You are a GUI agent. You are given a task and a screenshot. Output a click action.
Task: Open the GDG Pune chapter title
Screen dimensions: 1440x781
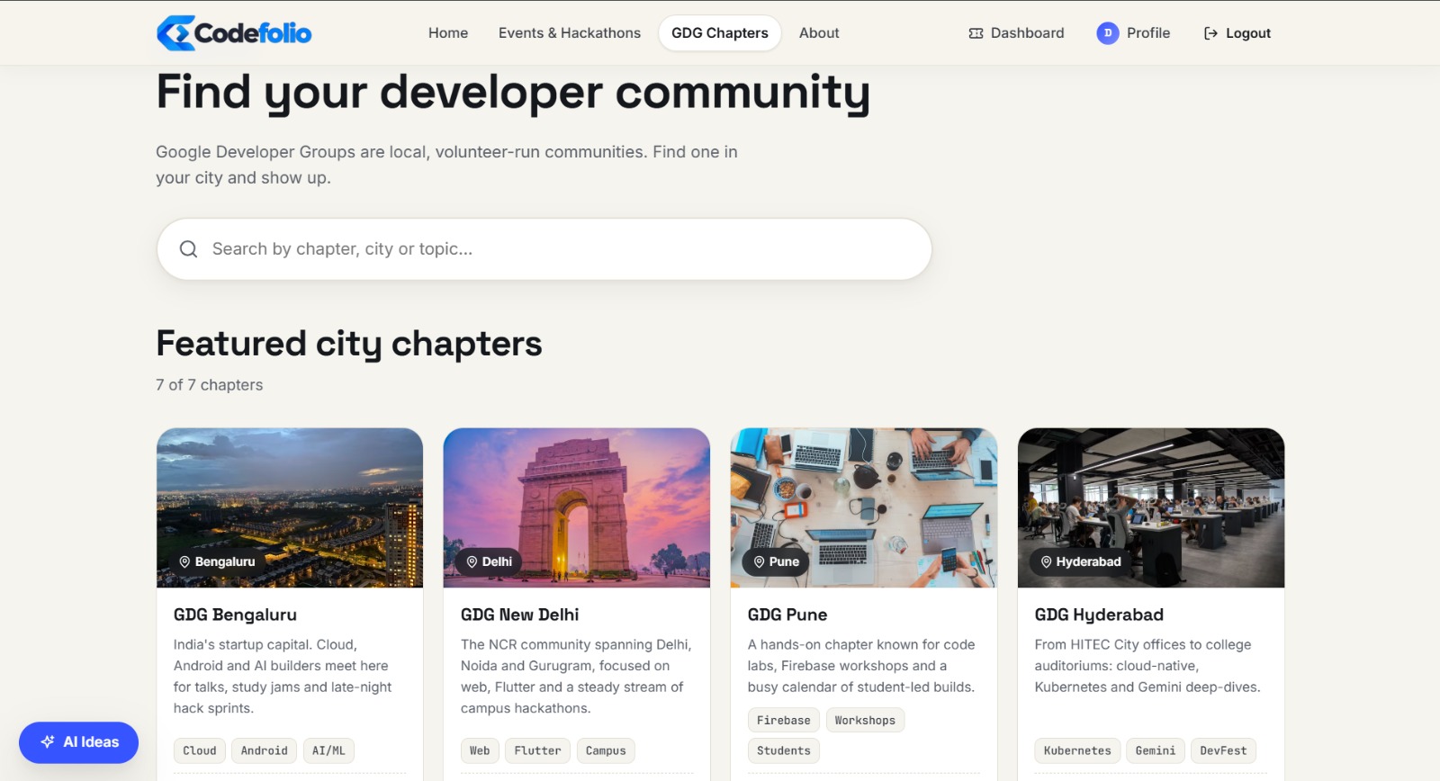tap(787, 615)
